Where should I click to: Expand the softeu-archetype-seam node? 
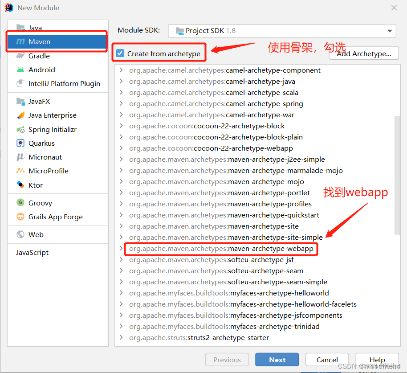coord(121,271)
